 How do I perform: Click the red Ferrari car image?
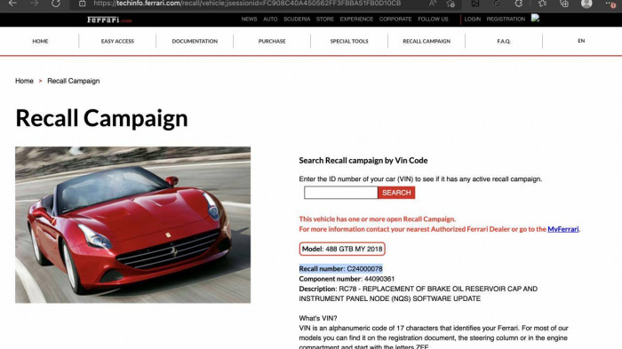pos(133,225)
